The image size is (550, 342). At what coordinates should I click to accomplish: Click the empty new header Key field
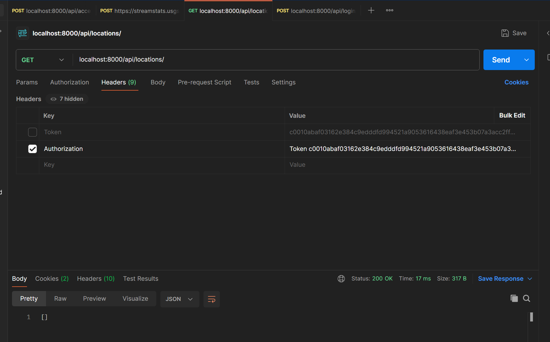162,165
